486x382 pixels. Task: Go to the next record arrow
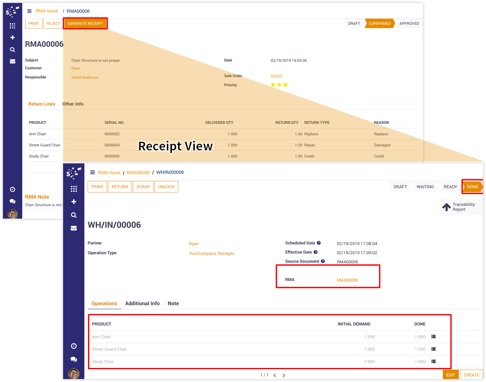[284, 375]
